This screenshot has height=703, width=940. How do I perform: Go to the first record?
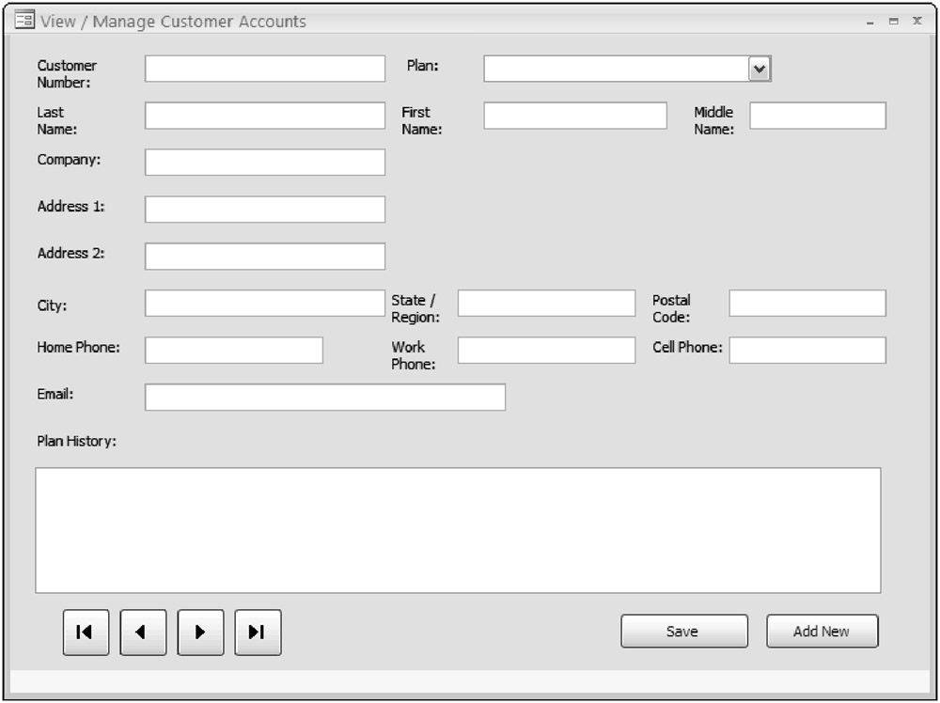[x=86, y=633]
